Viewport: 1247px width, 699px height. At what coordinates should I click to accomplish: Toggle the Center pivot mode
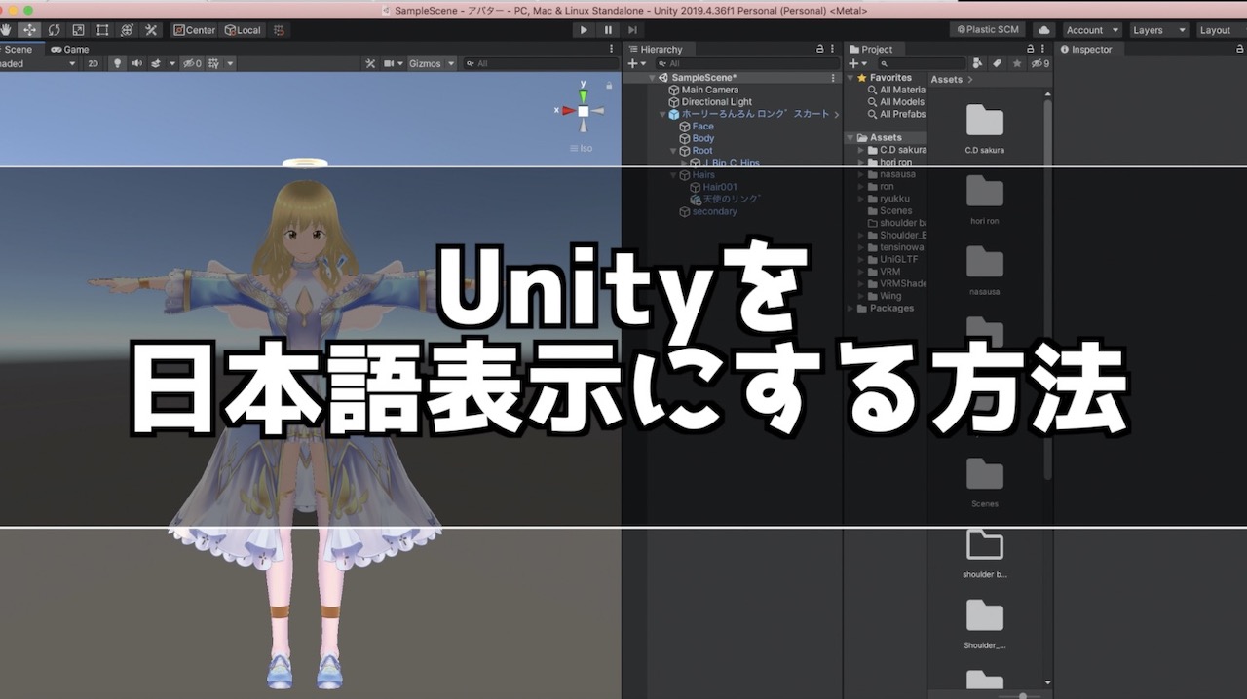tap(194, 29)
